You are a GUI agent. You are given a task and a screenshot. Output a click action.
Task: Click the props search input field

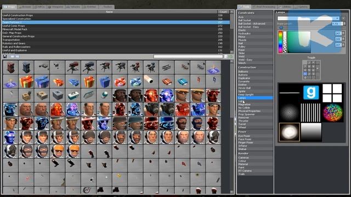click(x=188, y=56)
